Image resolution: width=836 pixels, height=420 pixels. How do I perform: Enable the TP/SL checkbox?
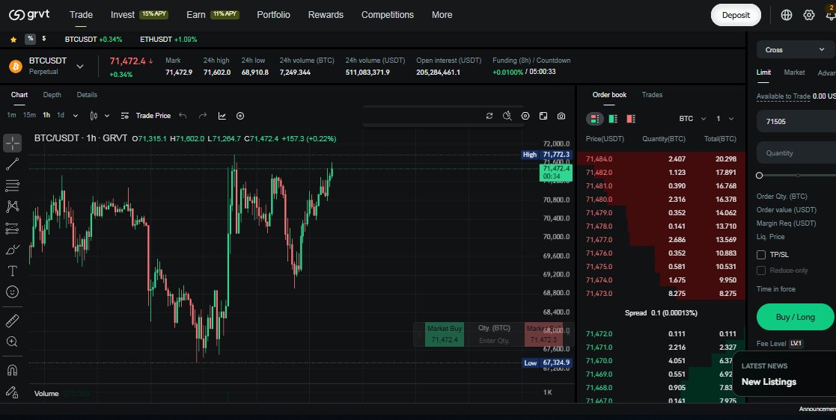761,255
